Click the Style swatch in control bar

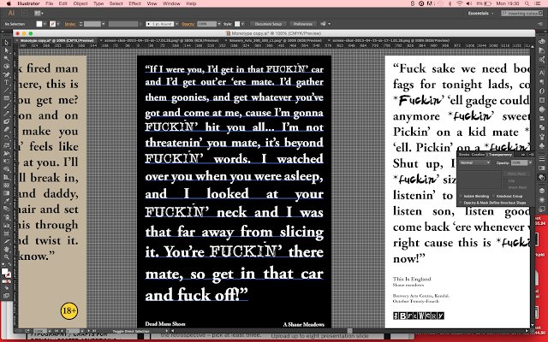coord(237,24)
